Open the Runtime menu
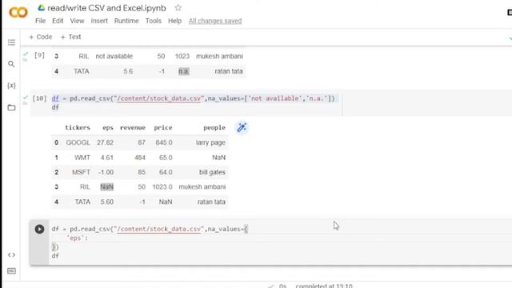This screenshot has height=288, width=512. pos(126,21)
